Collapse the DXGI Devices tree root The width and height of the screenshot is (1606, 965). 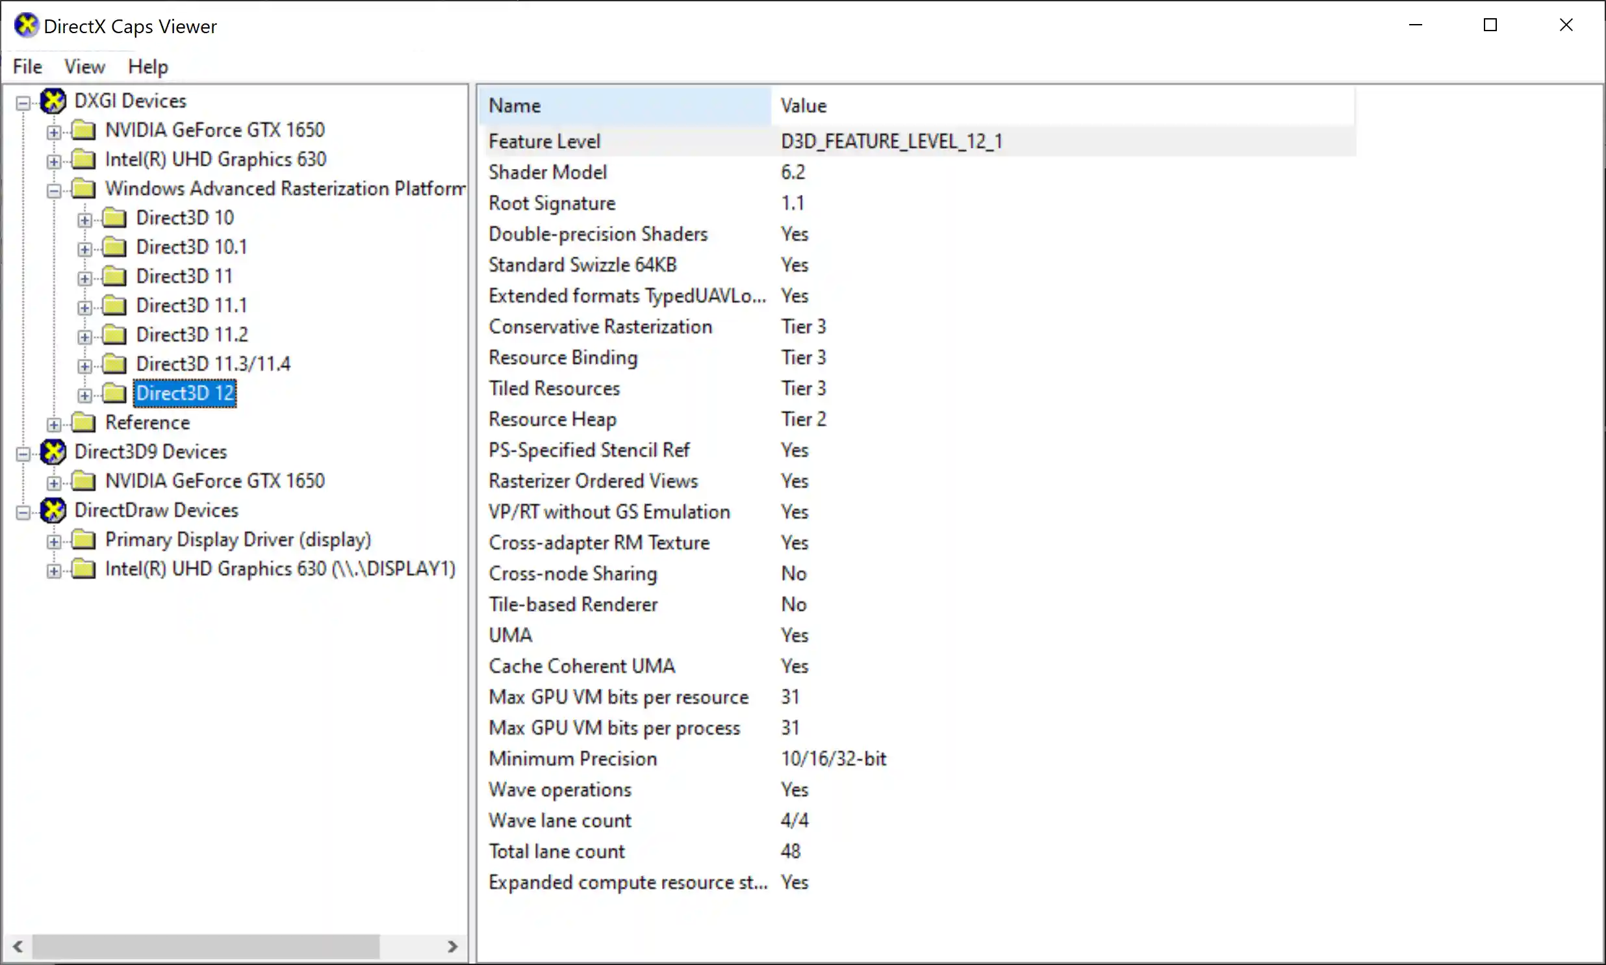click(x=22, y=102)
